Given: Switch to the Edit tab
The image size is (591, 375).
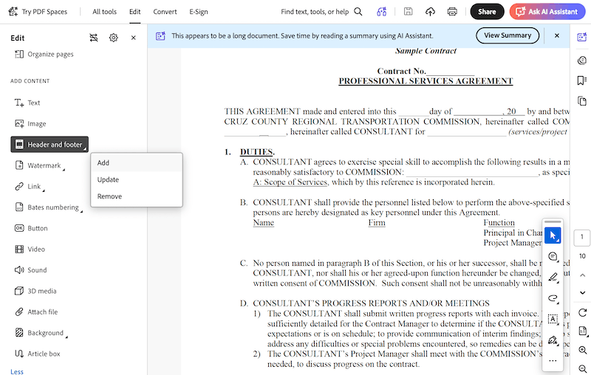Looking at the screenshot, I should 135,12.
